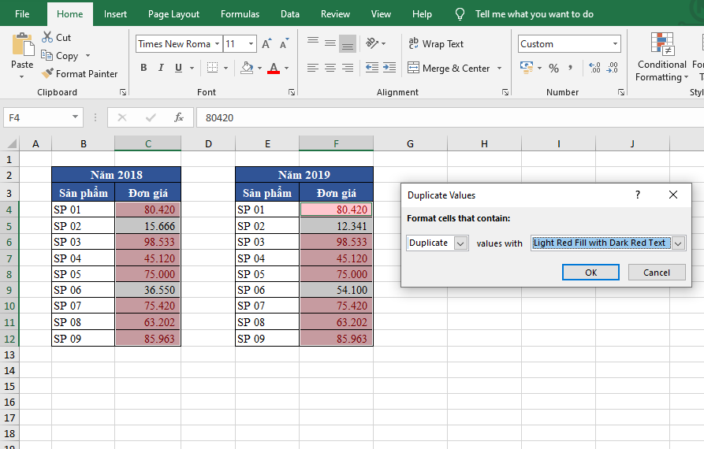Click OK in Duplicate Values dialog
Screen dimensions: 704x449
click(x=590, y=273)
